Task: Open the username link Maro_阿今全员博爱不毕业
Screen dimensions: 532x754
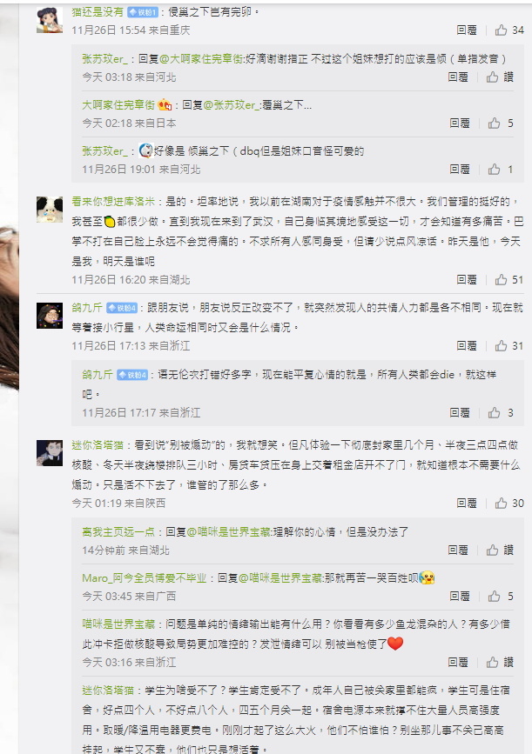Action: coord(144,578)
